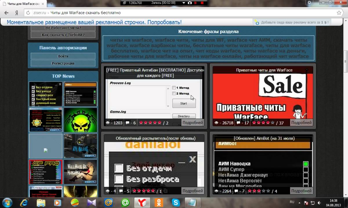Screen dimensions: 348x208
Task: Click the instant ad placement banner link
Action: (x=94, y=22)
